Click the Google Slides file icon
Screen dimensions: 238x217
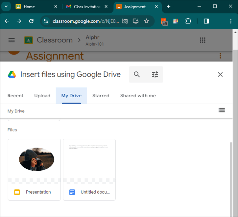pos(17,192)
